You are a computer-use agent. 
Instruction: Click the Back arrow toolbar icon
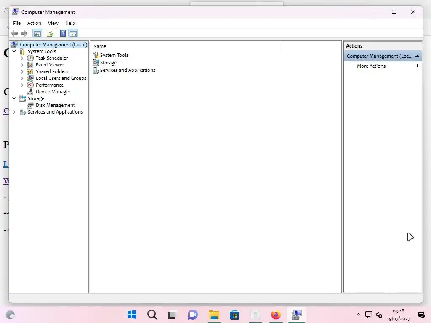coord(14,34)
